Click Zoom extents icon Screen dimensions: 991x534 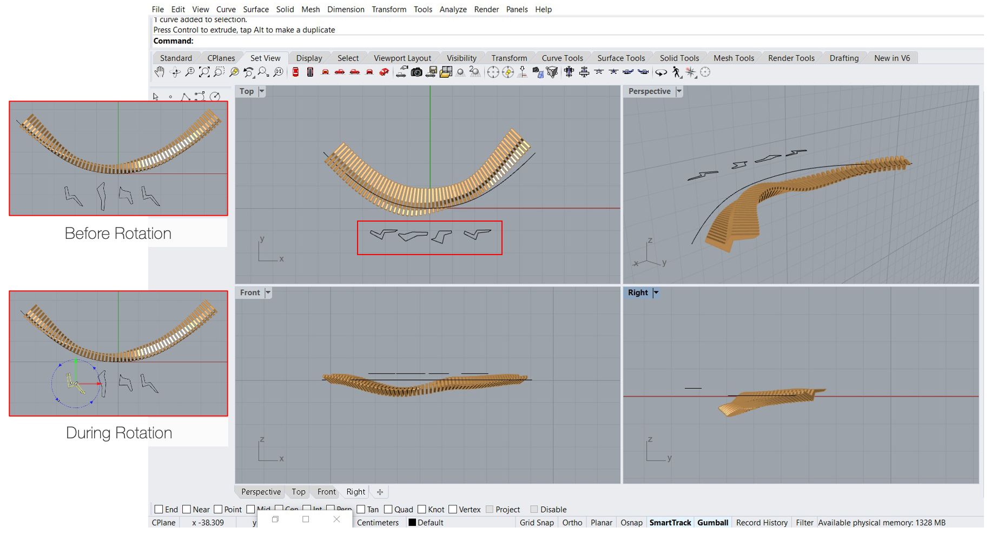point(204,72)
